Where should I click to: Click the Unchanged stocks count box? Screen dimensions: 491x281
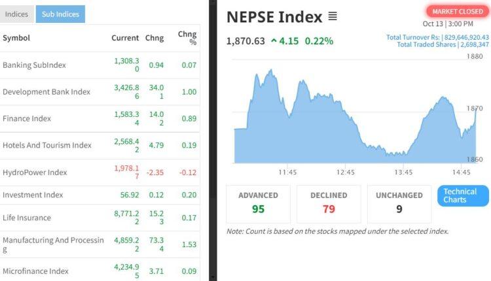click(x=399, y=203)
